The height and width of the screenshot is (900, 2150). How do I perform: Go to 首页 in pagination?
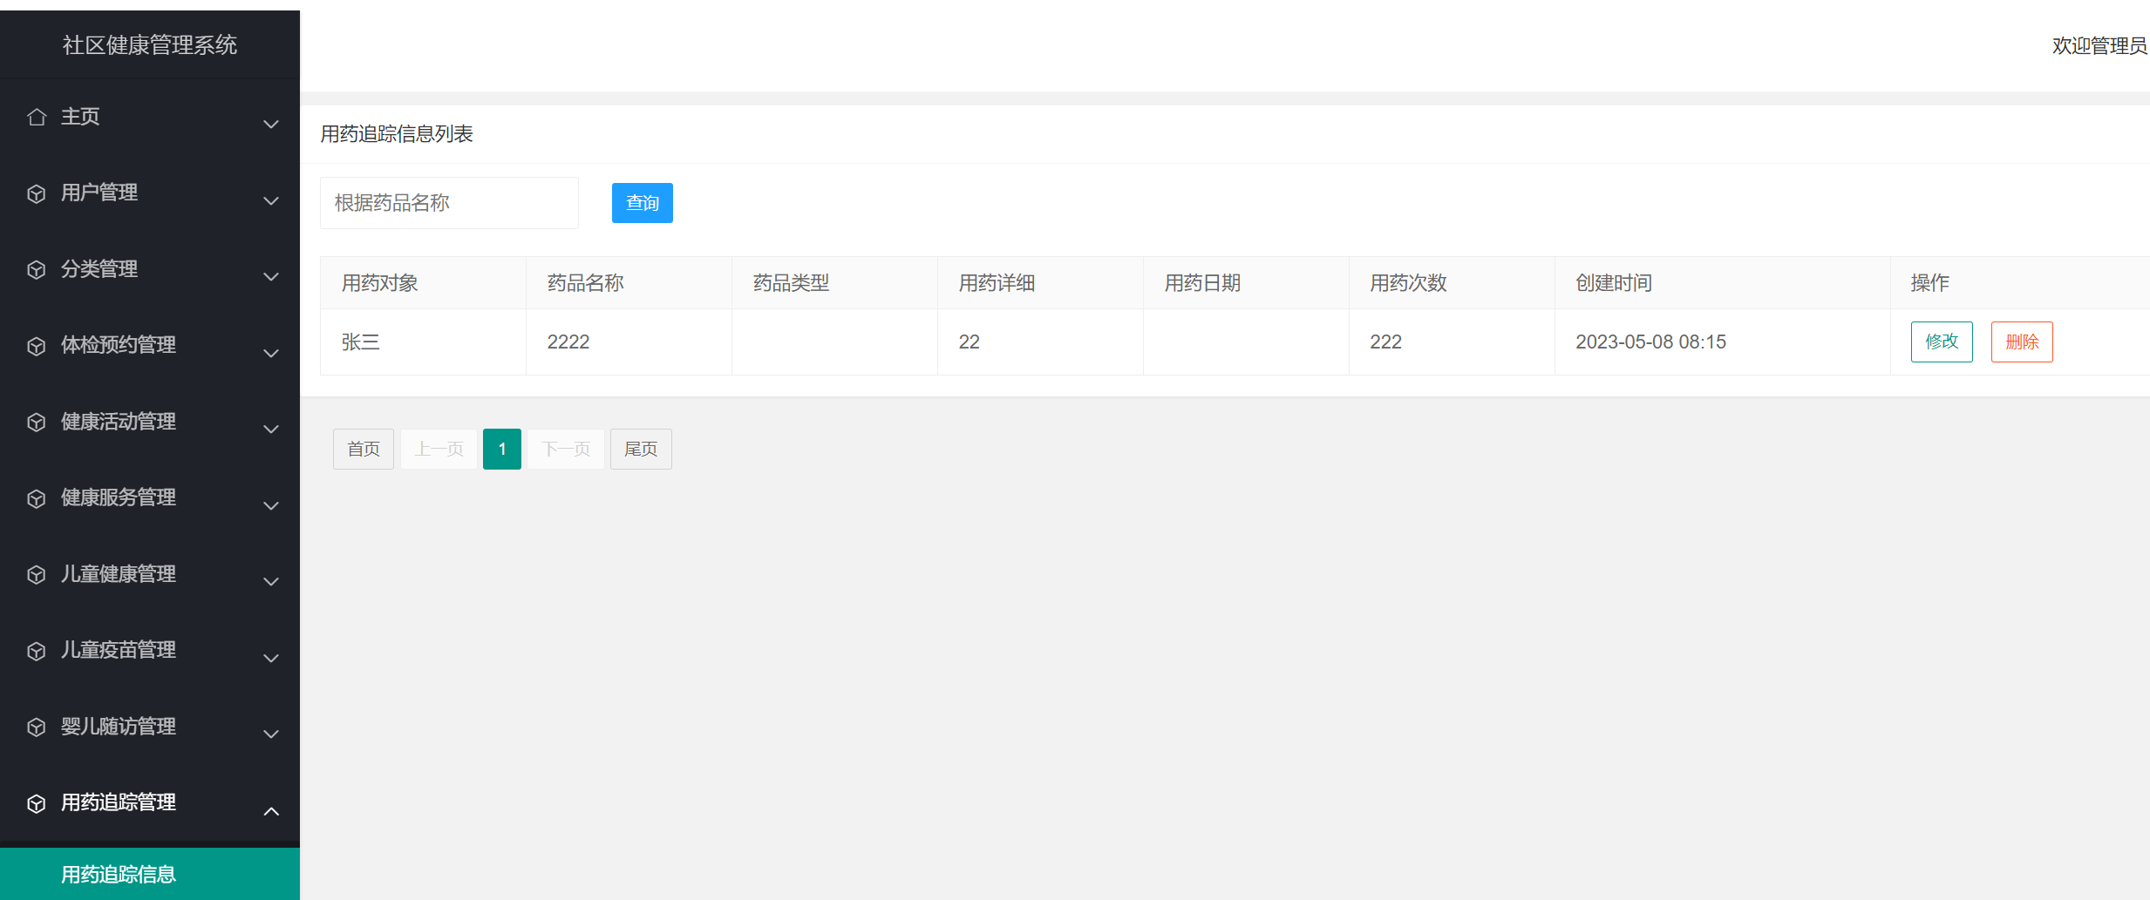click(364, 449)
